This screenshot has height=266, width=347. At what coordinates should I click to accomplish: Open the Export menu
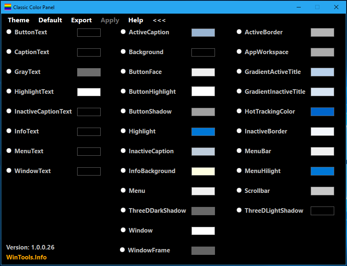point(81,20)
